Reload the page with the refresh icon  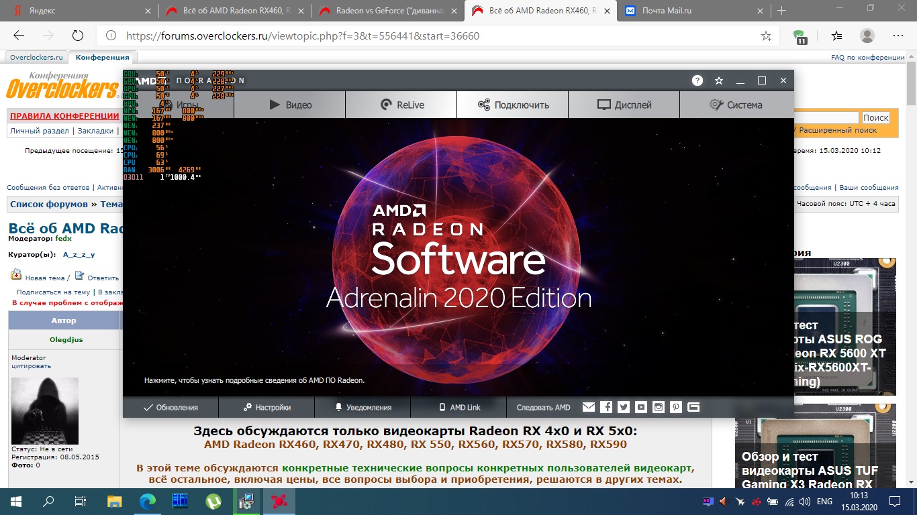pyautogui.click(x=77, y=36)
